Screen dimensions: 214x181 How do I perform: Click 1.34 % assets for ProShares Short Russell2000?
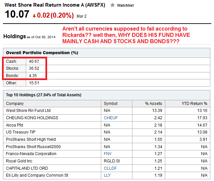click(158, 146)
